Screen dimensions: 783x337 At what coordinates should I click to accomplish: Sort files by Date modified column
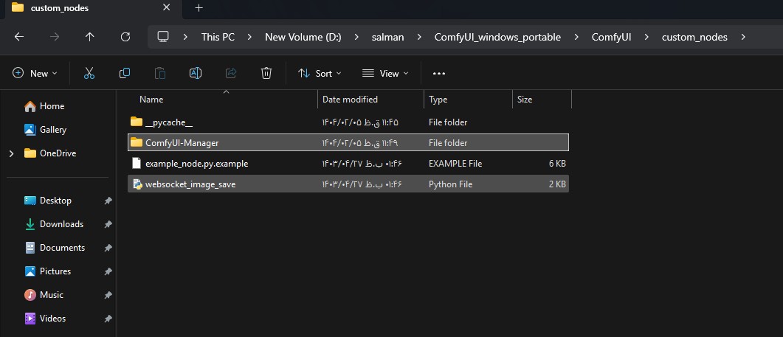(350, 100)
